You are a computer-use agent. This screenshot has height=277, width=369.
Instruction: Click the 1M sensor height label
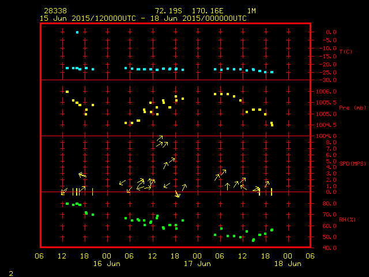pos(251,11)
